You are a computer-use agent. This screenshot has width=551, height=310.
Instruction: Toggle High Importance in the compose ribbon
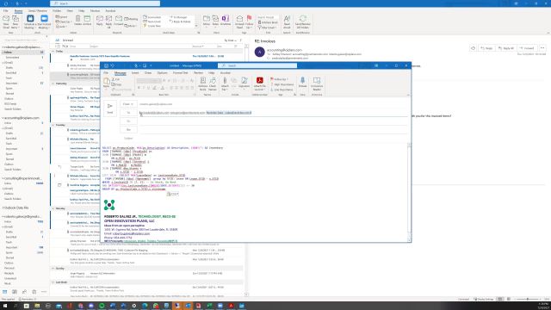point(282,84)
